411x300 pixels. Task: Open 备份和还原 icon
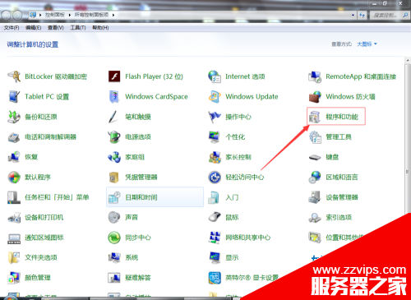(x=14, y=117)
